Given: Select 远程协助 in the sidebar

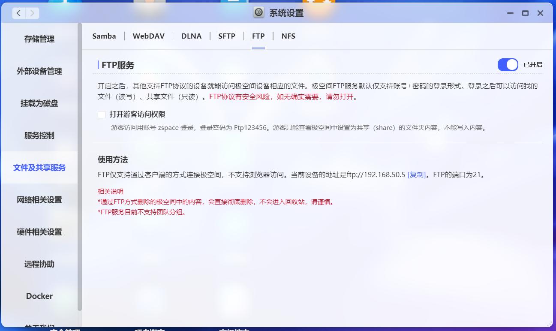Looking at the screenshot, I should click(x=39, y=264).
